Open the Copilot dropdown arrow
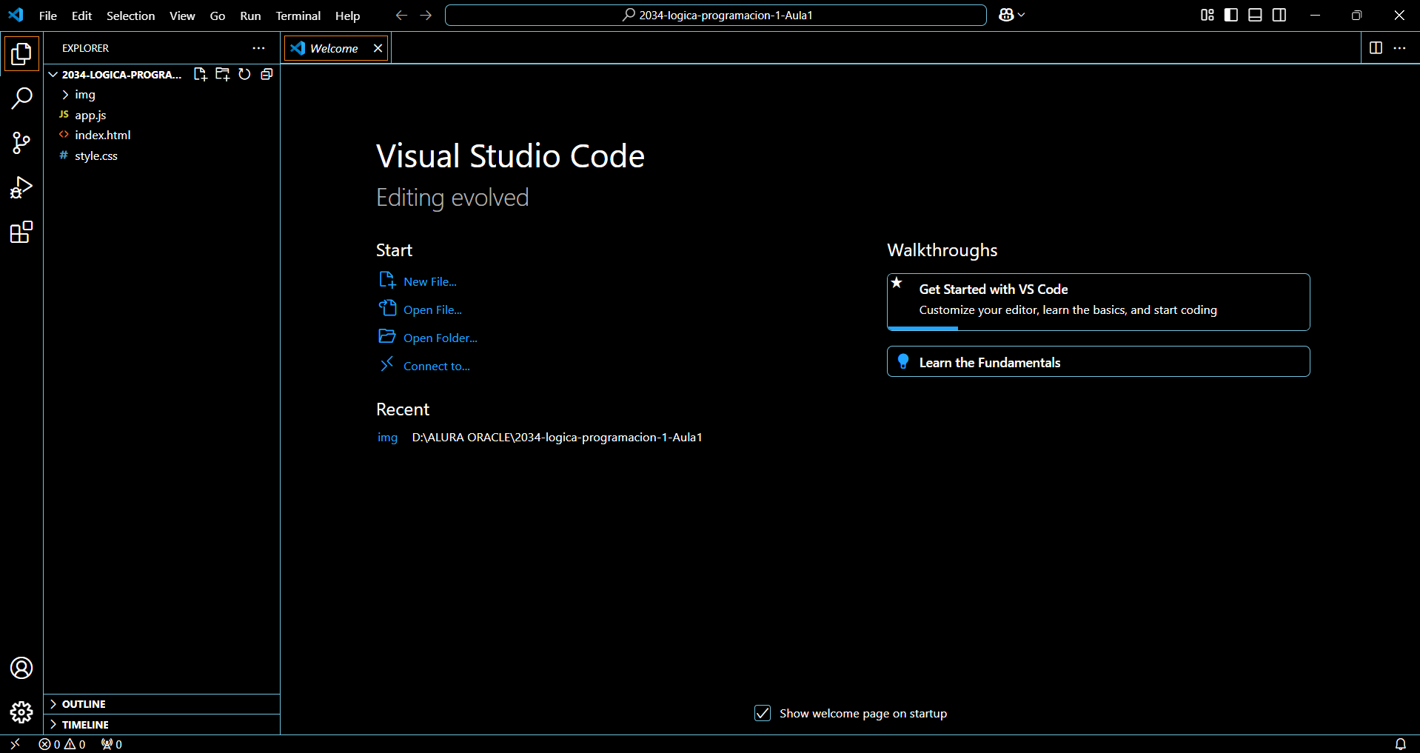This screenshot has width=1420, height=753. [1022, 15]
